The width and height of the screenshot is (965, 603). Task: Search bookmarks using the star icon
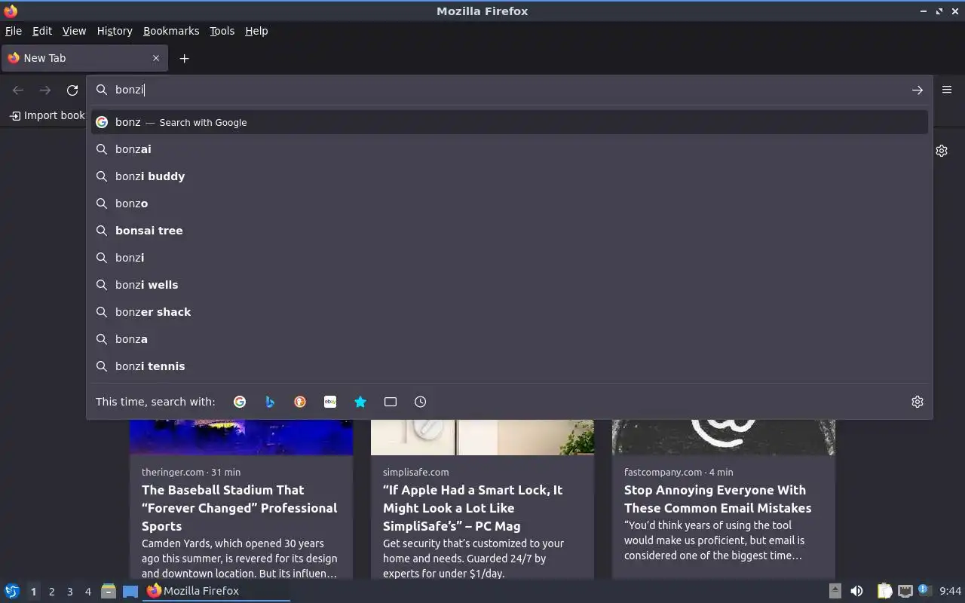point(360,402)
